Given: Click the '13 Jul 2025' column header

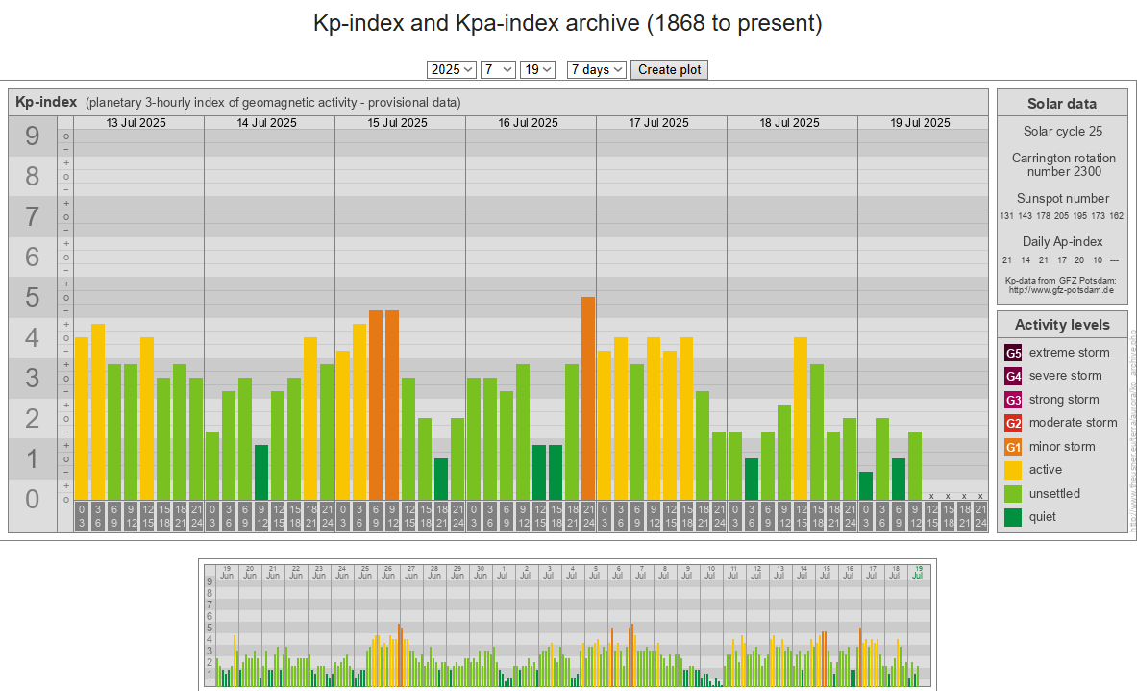Looking at the screenshot, I should (136, 123).
